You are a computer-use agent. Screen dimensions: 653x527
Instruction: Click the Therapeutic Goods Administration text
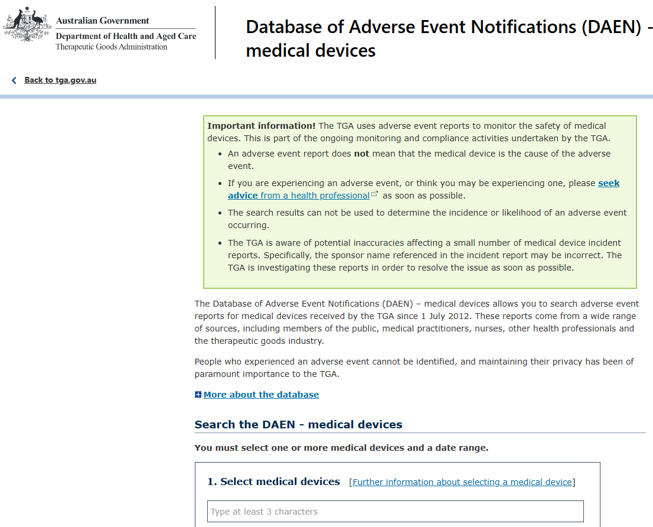(112, 47)
